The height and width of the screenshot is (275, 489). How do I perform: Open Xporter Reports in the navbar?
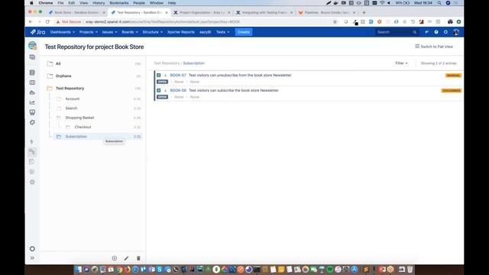(181, 32)
